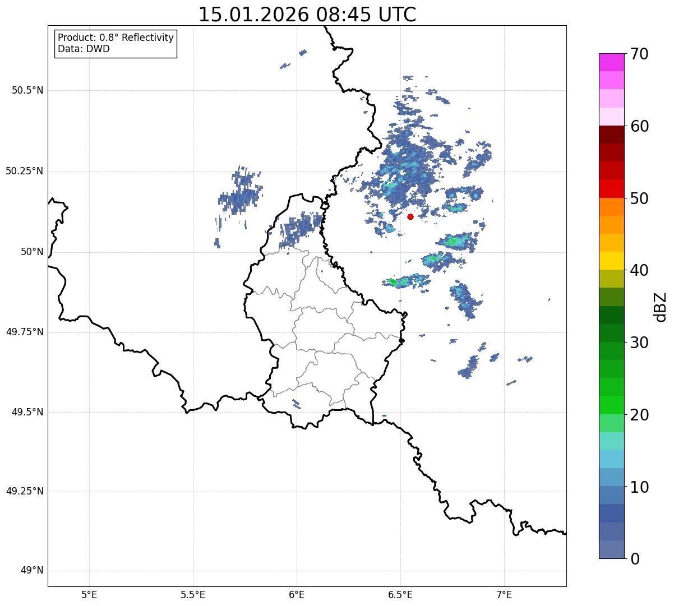Image resolution: width=674 pixels, height=606 pixels.
Task: Click the 5.5°E longitude label
Action: pos(193,595)
